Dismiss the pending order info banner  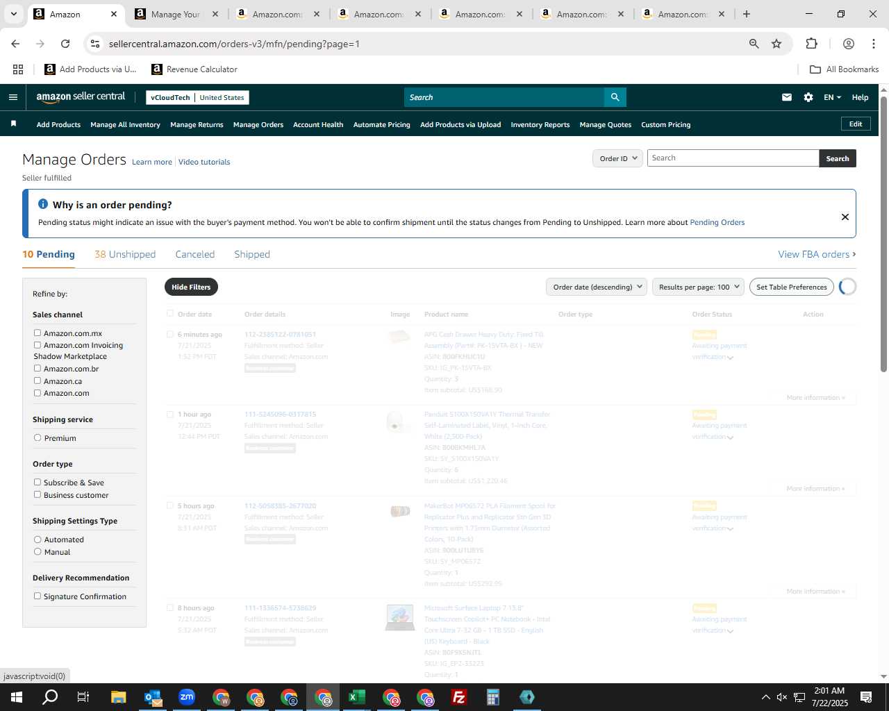pos(845,217)
